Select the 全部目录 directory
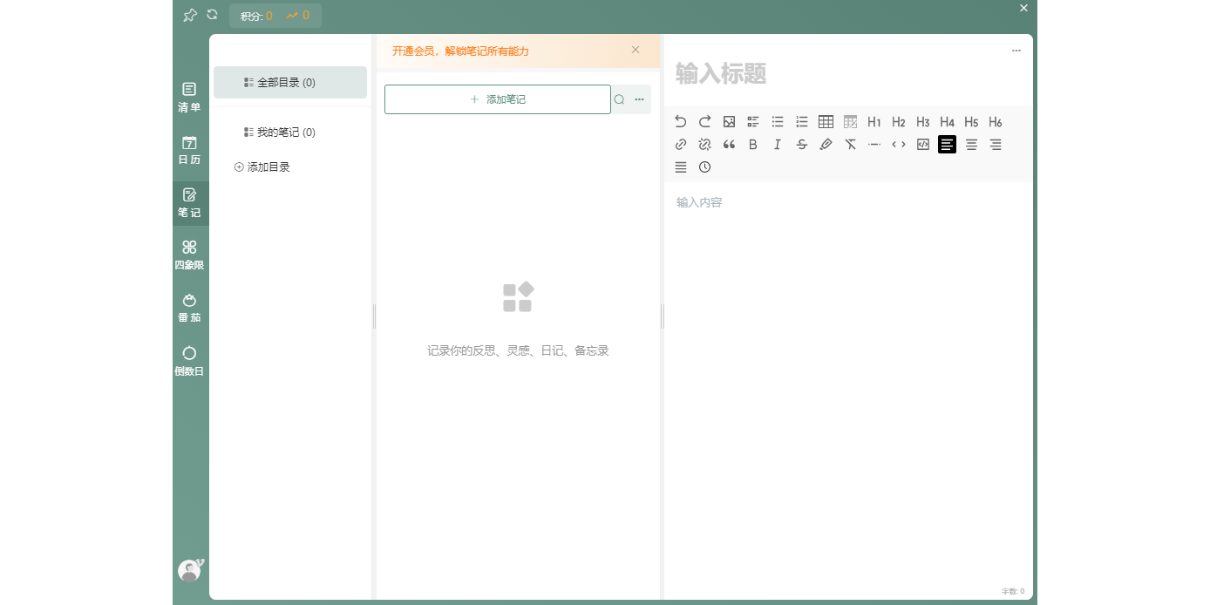 (290, 82)
